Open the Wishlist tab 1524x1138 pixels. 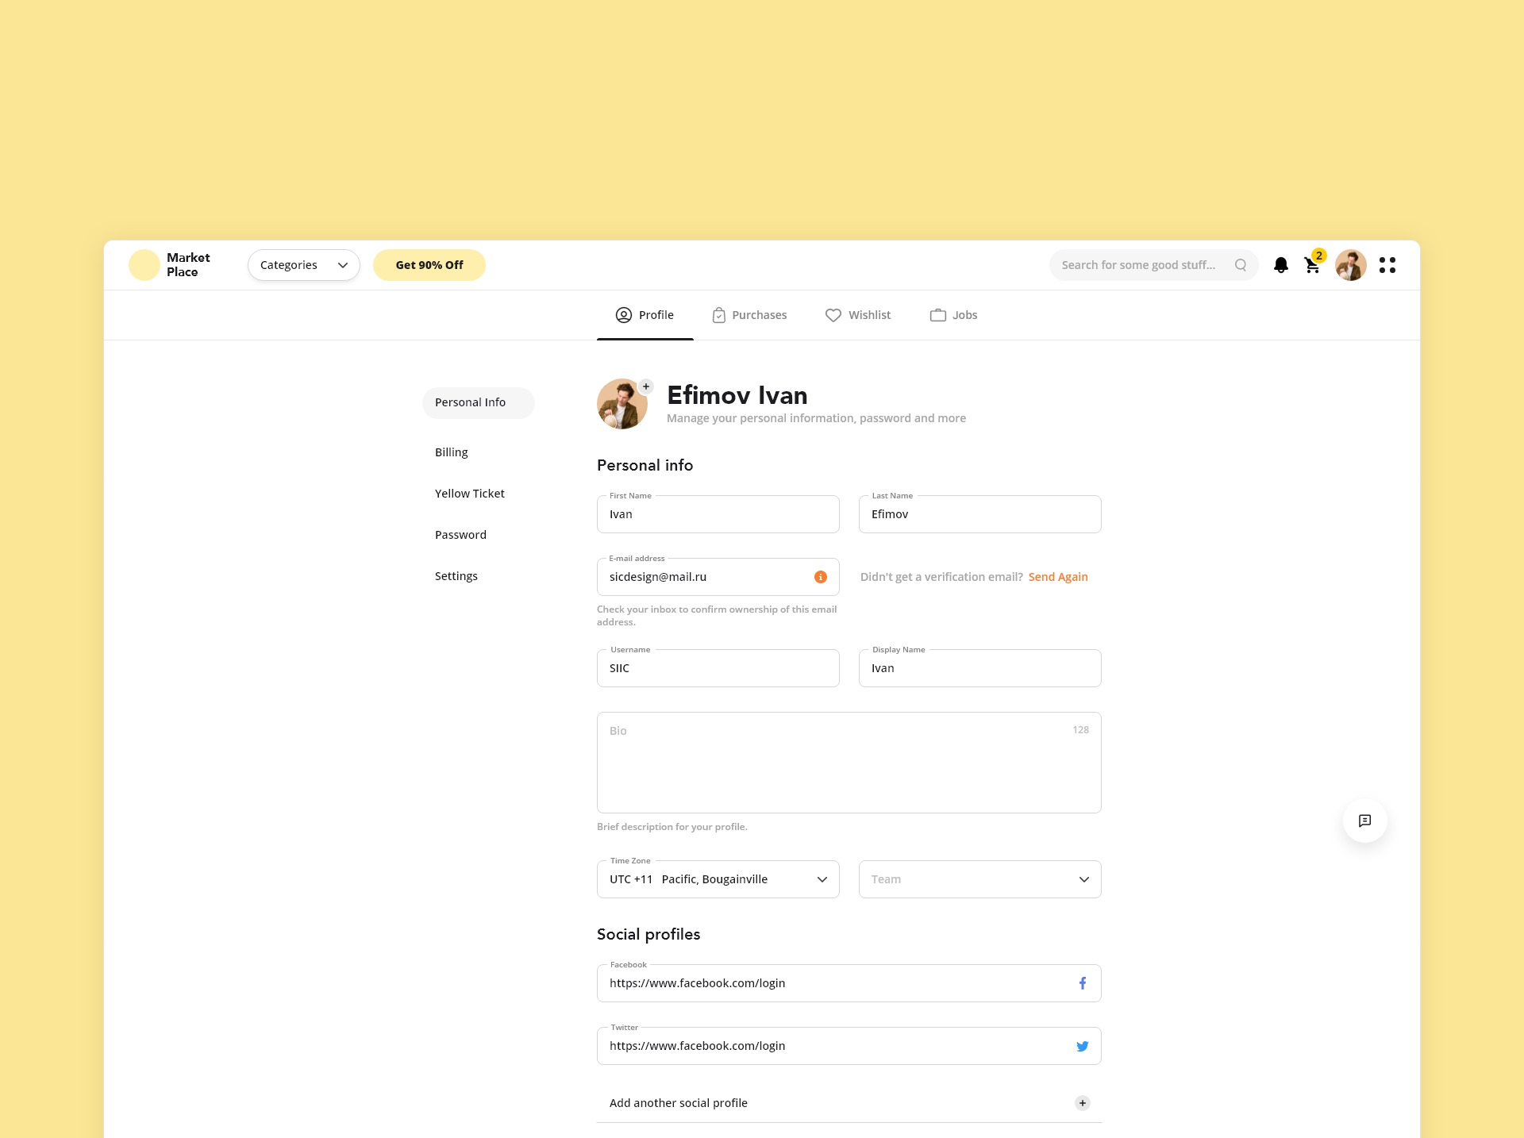coord(858,315)
